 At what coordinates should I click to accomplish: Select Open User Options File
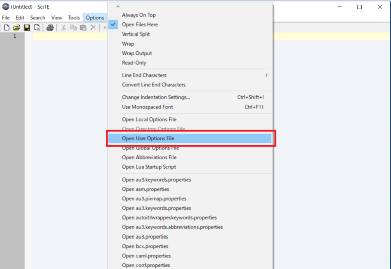148,139
